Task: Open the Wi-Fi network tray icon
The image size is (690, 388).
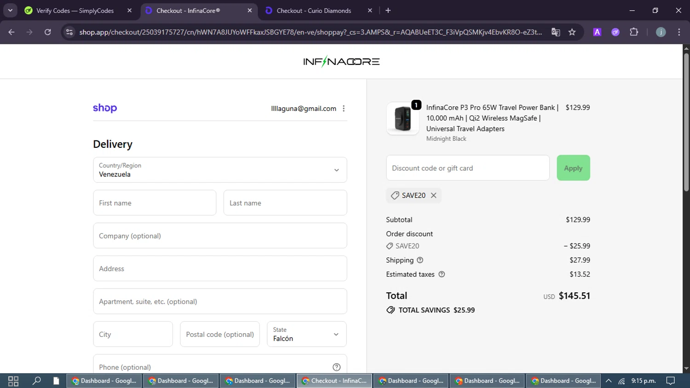Action: point(621,381)
